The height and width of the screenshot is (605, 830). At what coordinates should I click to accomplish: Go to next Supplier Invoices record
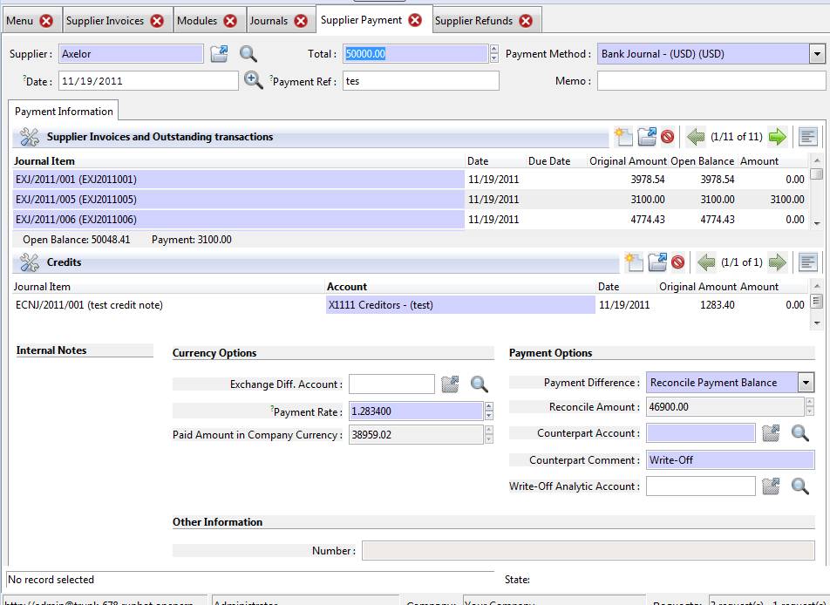coord(777,137)
